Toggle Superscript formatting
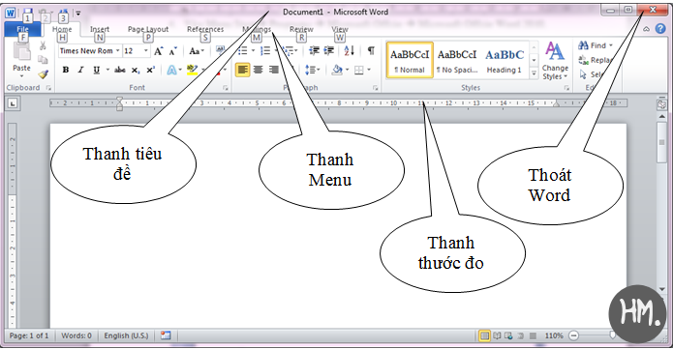 151,70
